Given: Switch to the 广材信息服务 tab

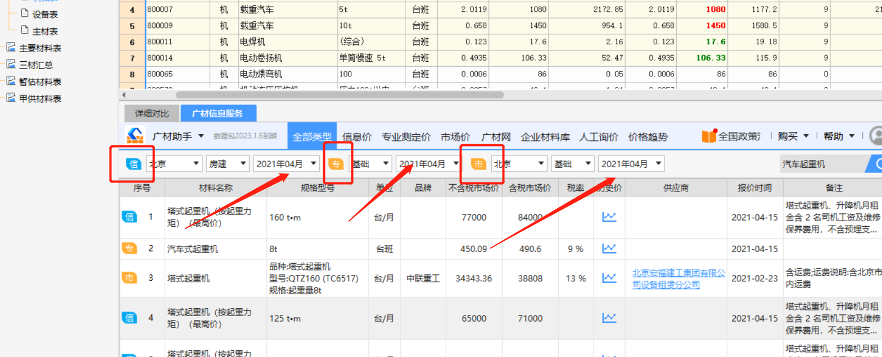Looking at the screenshot, I should point(218,113).
